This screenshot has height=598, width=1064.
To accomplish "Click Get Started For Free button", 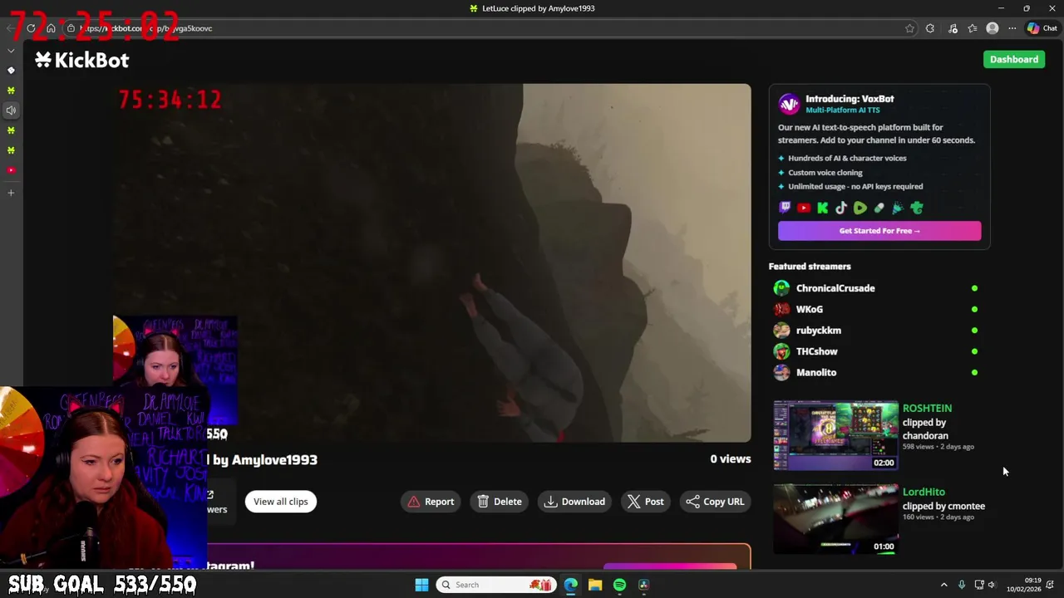I will pos(879,231).
